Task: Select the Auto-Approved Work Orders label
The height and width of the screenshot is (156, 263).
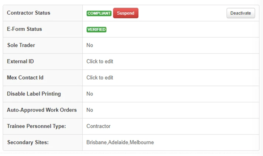Action: [x=42, y=110]
